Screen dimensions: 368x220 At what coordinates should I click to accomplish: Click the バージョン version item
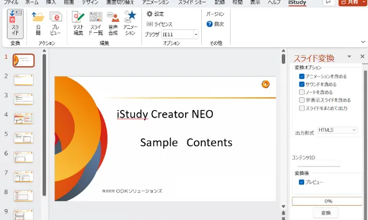pyautogui.click(x=215, y=14)
